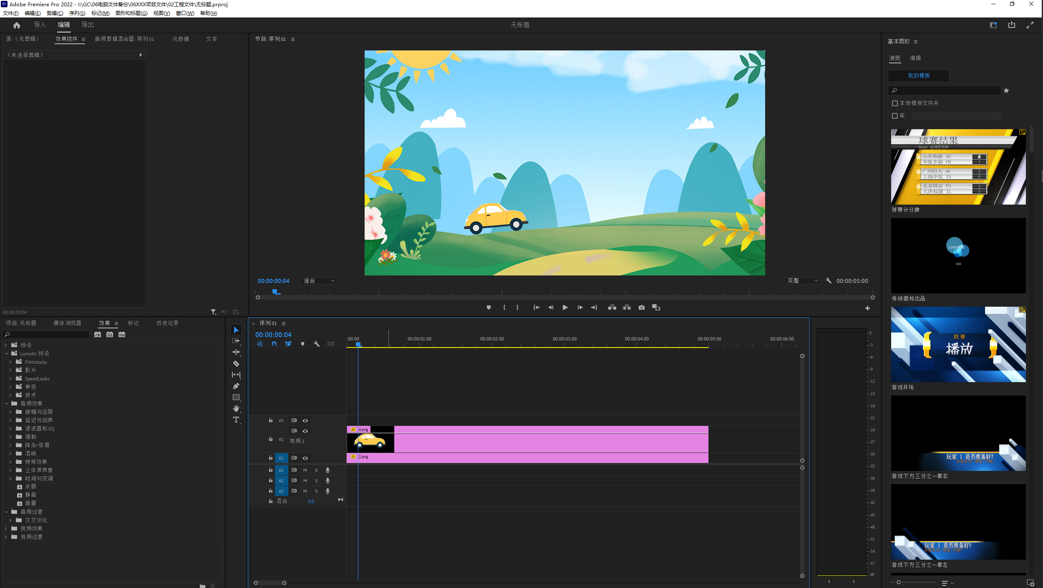1043x588 pixels.
Task: Select the Pen tool
Action: coord(236,386)
